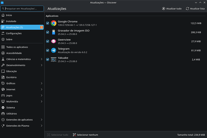
Task: Open Sistema category via gear icon
Action: [3, 107]
